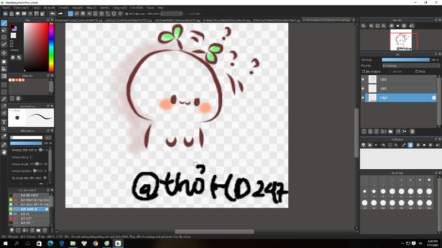This screenshot has height=248, width=442.
Task: Toggle Áp dụng màu tiền cảnh checkbox
Action: tap(45, 178)
